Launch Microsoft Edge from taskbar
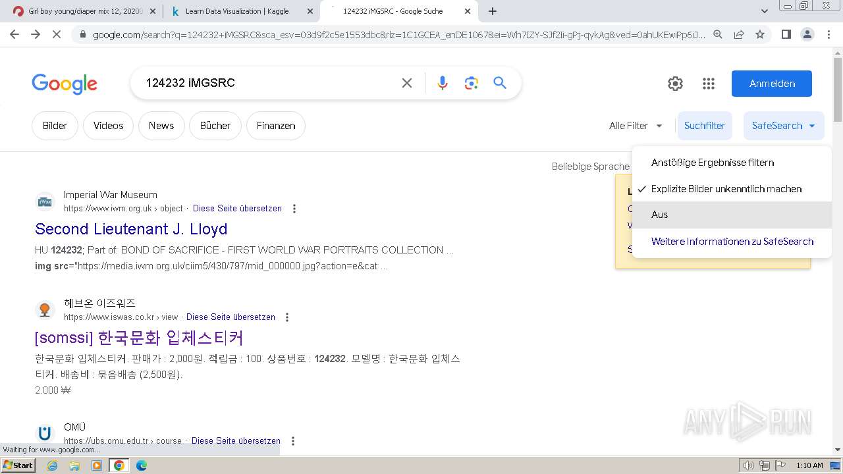The width and height of the screenshot is (843, 474). click(142, 465)
